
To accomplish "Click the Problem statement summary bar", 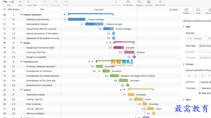I will (91, 14).
